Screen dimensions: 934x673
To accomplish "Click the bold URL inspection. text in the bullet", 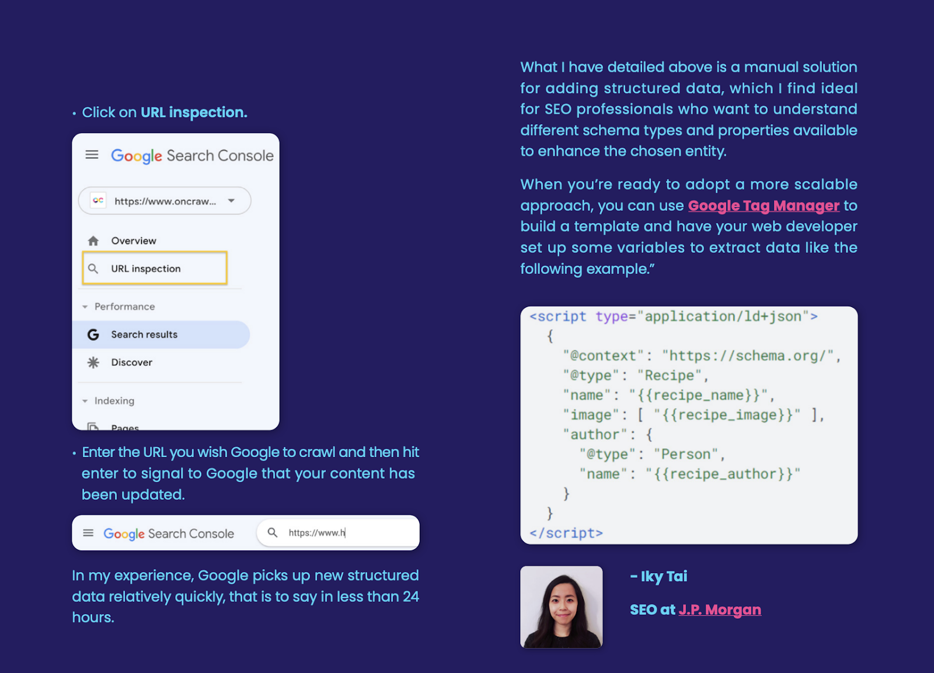I will (194, 113).
